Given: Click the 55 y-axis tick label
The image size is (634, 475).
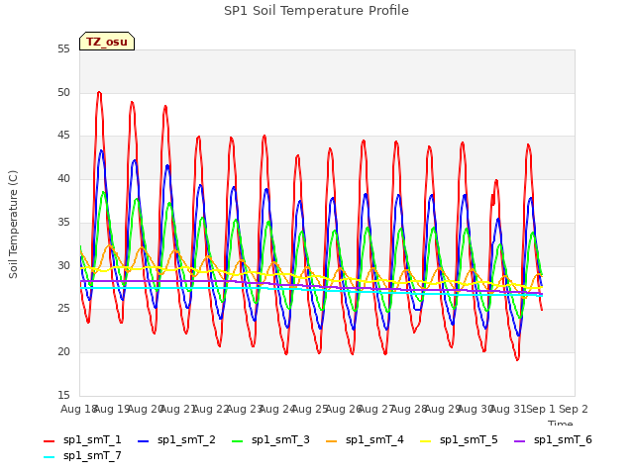Looking at the screenshot, I should pyautogui.click(x=63, y=49).
